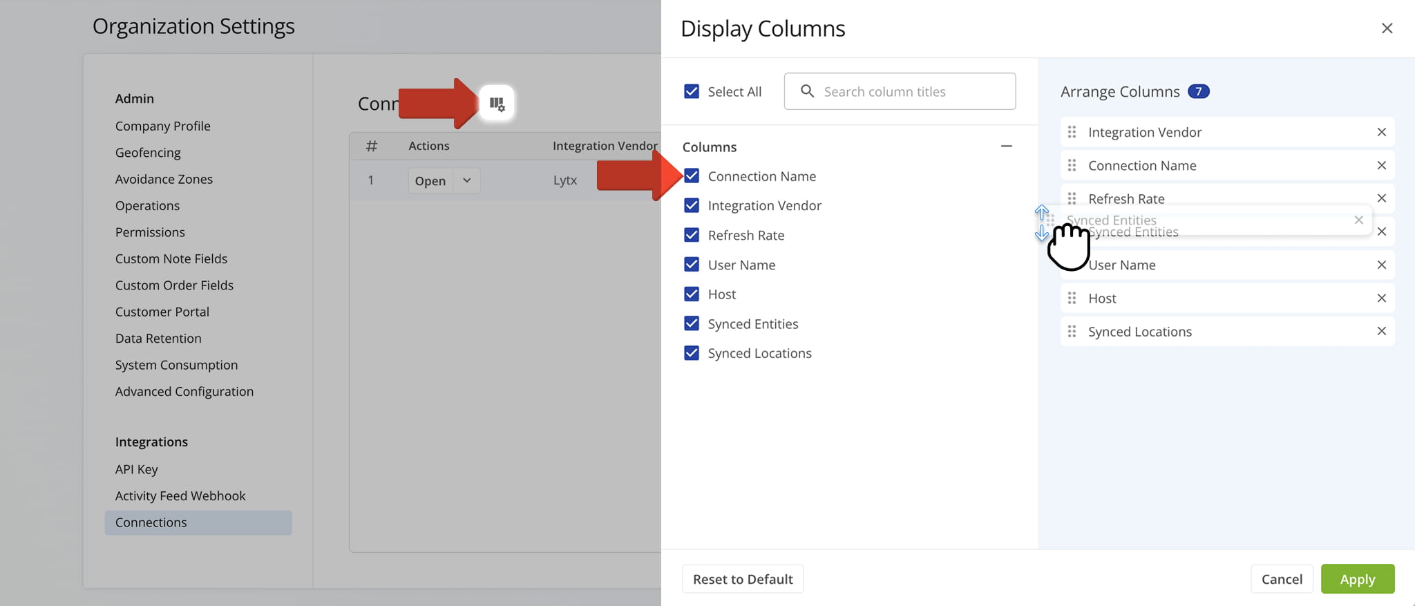Remove Synced Locations from arranged columns
Viewport: 1415px width, 606px height.
pyautogui.click(x=1381, y=332)
